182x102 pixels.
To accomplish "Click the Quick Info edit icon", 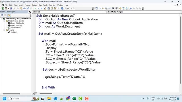I will coord(103,8).
